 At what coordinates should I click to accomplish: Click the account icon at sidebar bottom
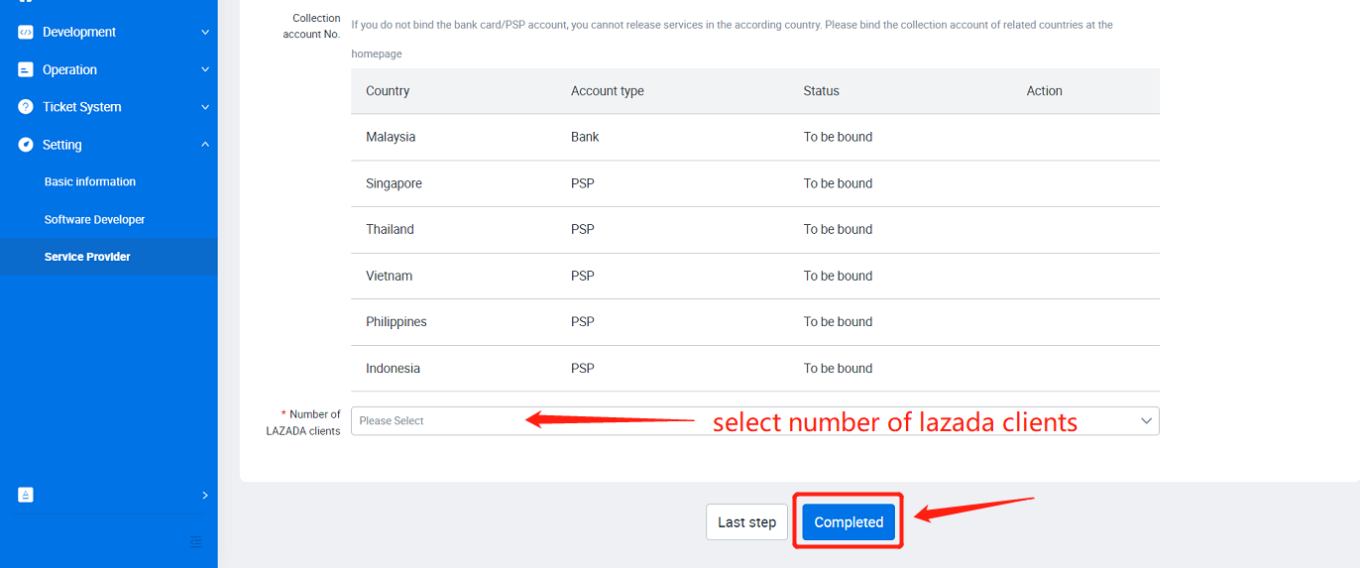coord(26,495)
